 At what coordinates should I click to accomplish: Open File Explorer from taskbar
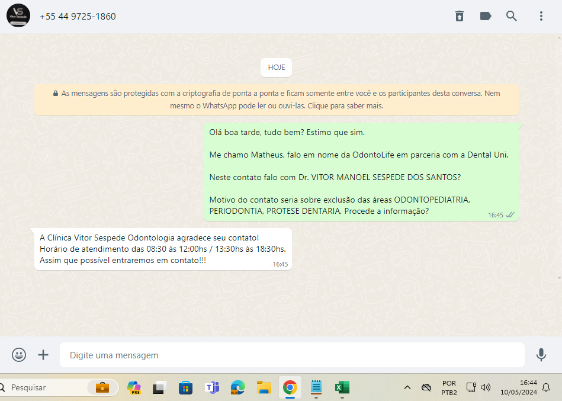[x=264, y=387]
